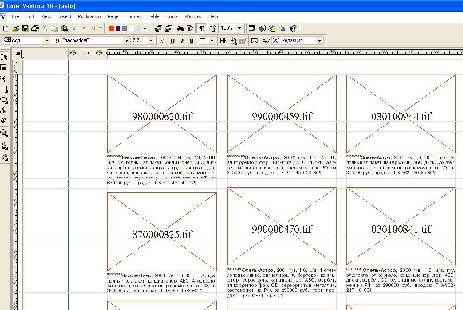Image resolution: width=463 pixels, height=310 pixels.
Task: Toggle Bold formatting
Action: (172, 41)
